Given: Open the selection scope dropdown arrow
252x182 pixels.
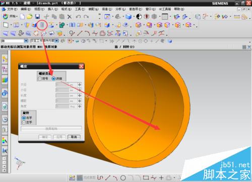Looking at the screenshot, I should click(56, 41).
